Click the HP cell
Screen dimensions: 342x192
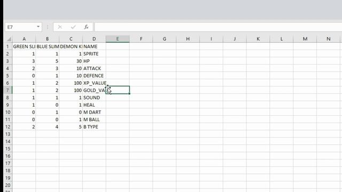pyautogui.click(x=94, y=61)
